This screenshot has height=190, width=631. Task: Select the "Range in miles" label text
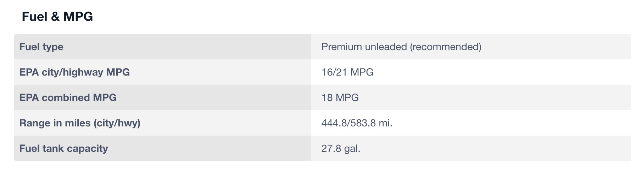click(55, 123)
